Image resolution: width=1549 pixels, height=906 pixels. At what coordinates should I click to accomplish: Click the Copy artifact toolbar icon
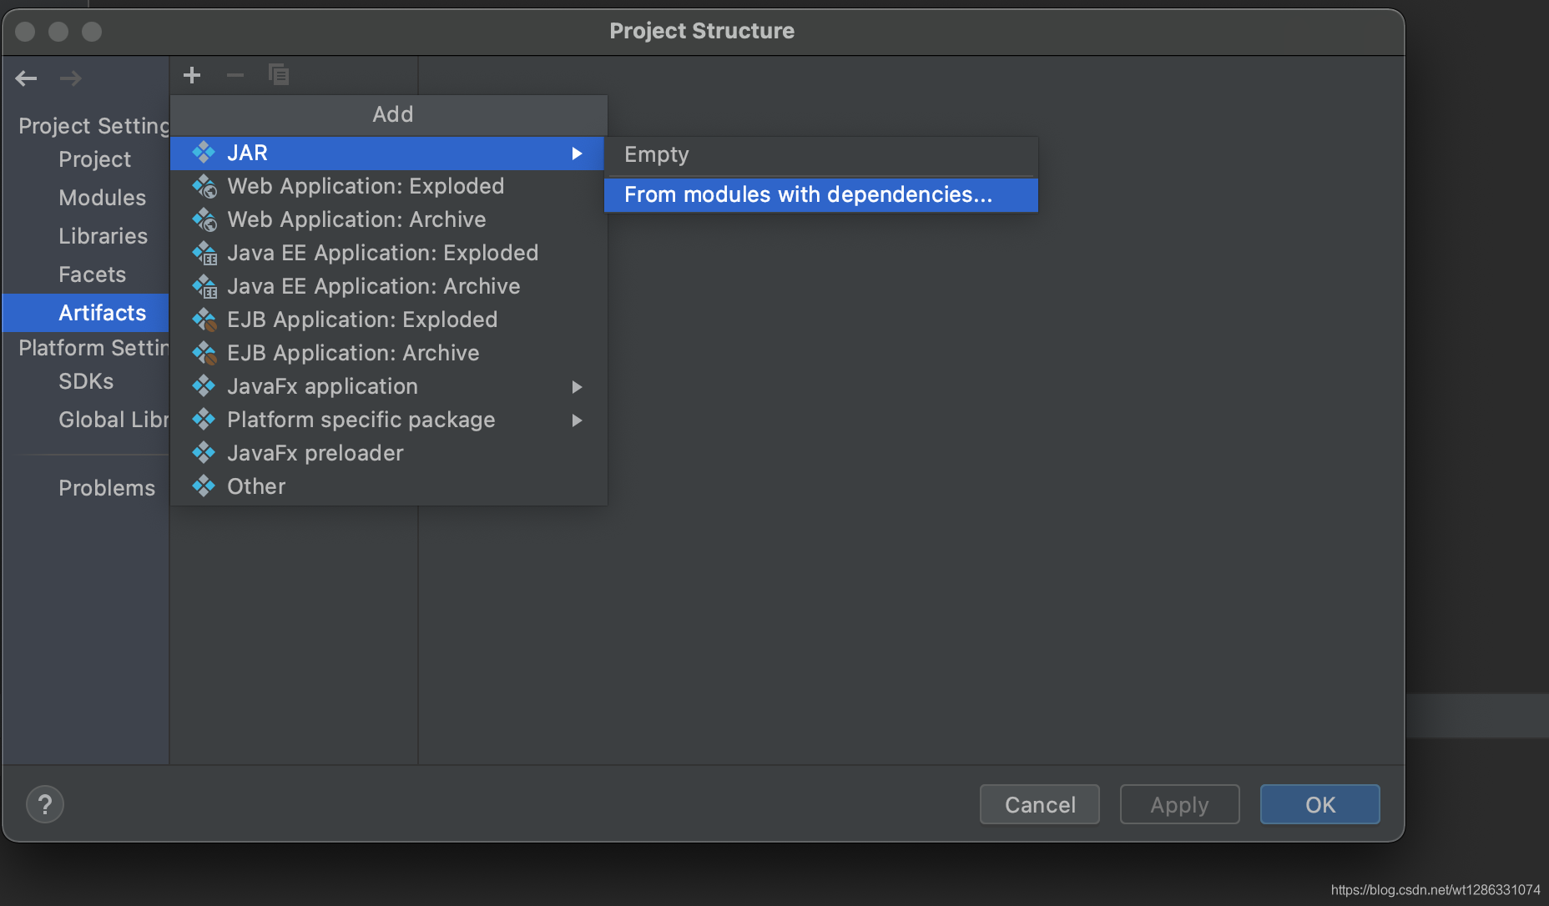point(279,75)
